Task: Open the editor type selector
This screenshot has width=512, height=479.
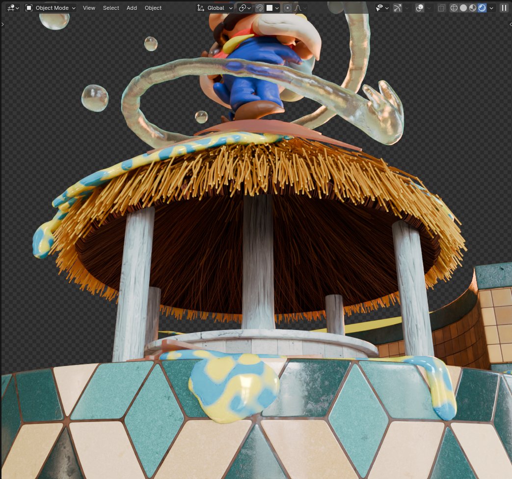Action: coord(13,8)
